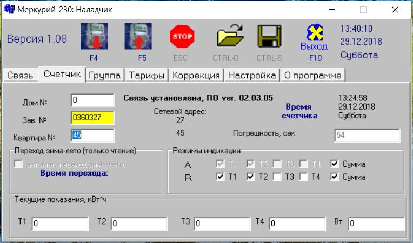Viewport: 413px width, 243px height.
Task: Click the T4 current reading field
Action: coord(297,224)
